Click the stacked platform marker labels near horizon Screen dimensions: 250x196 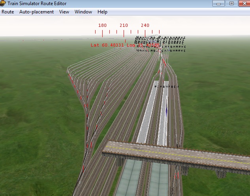[x=160, y=44]
